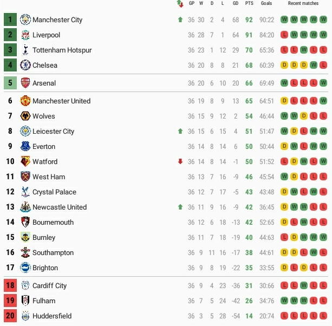Click Manchester City's green position 1 badge
332x326 pixels.
(10, 20)
